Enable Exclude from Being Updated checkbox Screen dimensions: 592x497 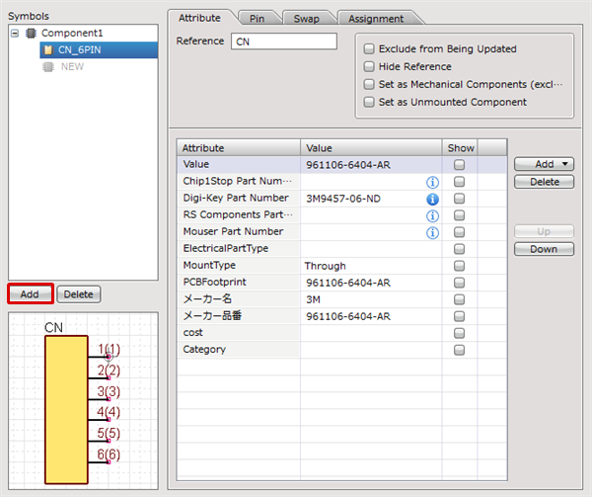tap(369, 48)
